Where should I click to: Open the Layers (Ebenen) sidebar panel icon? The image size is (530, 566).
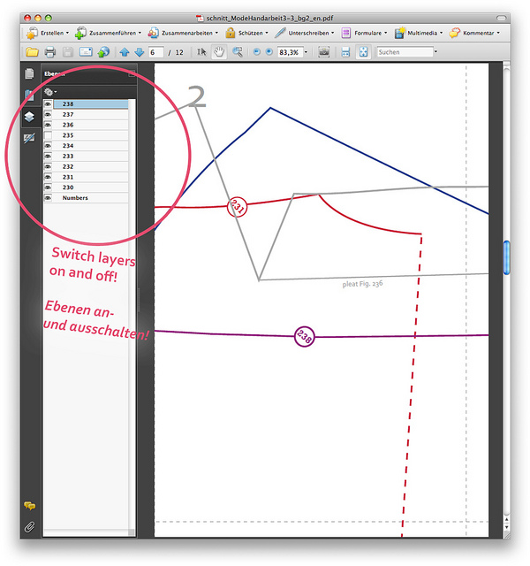click(29, 117)
